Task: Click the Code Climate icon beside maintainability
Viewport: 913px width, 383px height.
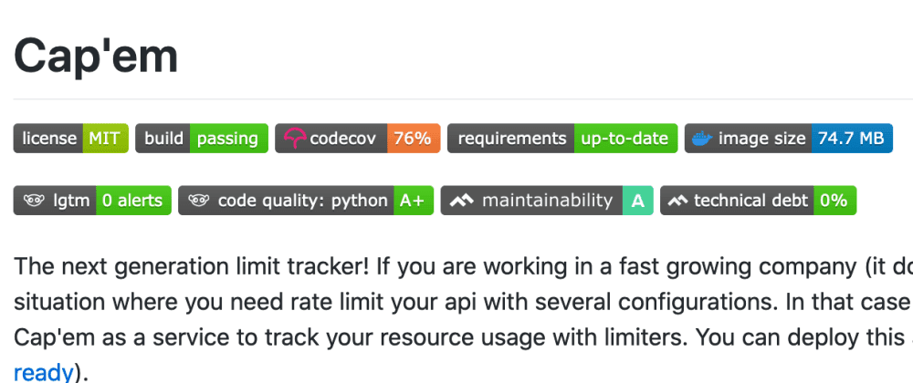Action: coord(461,201)
